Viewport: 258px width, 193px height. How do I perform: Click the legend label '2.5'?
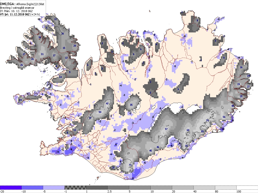pos(109,191)
